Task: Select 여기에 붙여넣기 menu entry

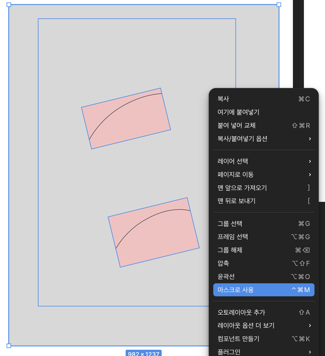Action: point(264,112)
